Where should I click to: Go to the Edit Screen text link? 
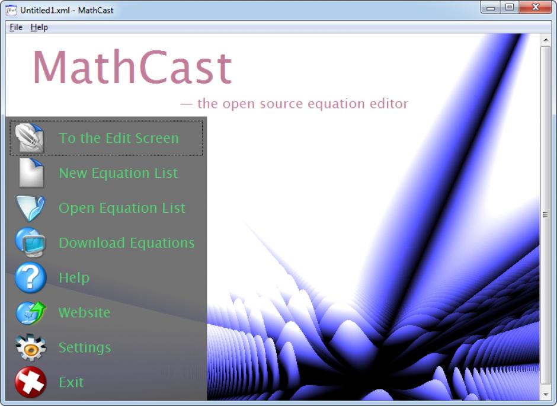(119, 138)
